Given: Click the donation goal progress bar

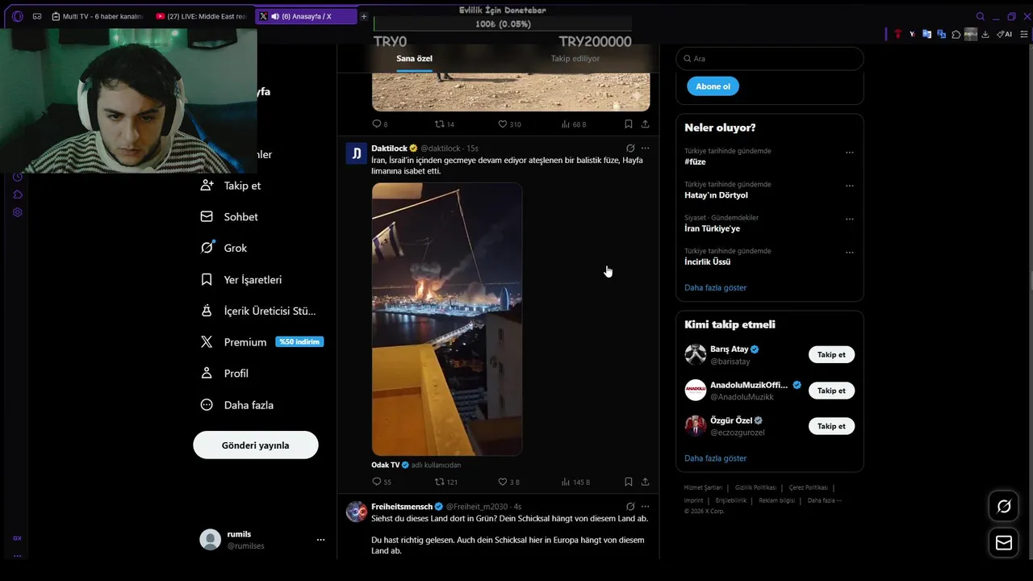Looking at the screenshot, I should click(x=503, y=24).
